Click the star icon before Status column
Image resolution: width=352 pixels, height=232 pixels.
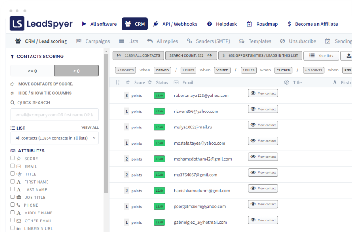150,82
